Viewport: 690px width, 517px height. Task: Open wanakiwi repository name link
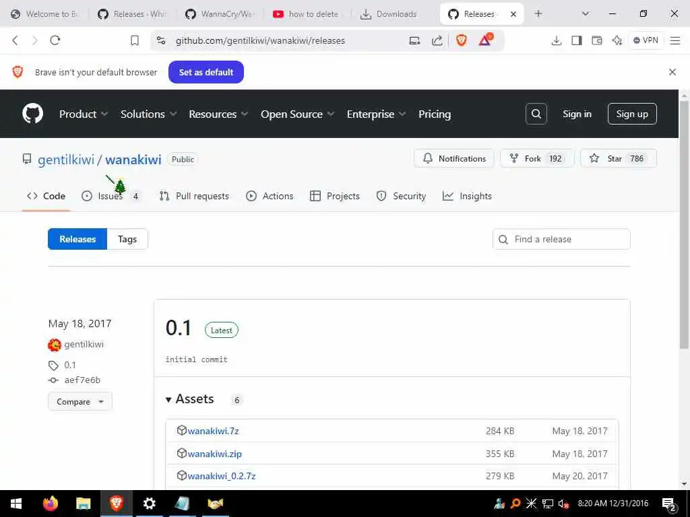pyautogui.click(x=133, y=160)
